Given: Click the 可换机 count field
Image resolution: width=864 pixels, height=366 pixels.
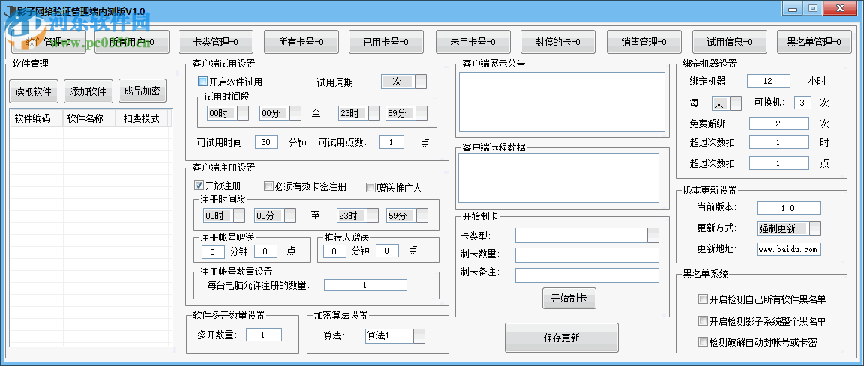Looking at the screenshot, I should (x=802, y=103).
